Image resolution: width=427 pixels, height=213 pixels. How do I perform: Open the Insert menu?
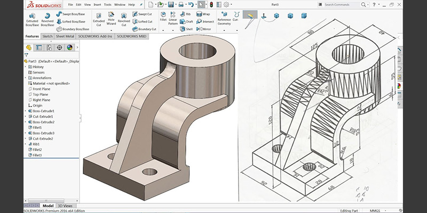[97, 5]
